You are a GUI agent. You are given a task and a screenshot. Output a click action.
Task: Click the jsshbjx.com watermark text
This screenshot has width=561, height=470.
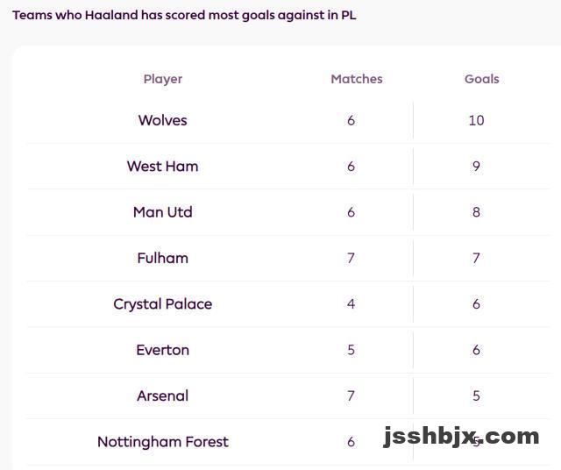(461, 436)
